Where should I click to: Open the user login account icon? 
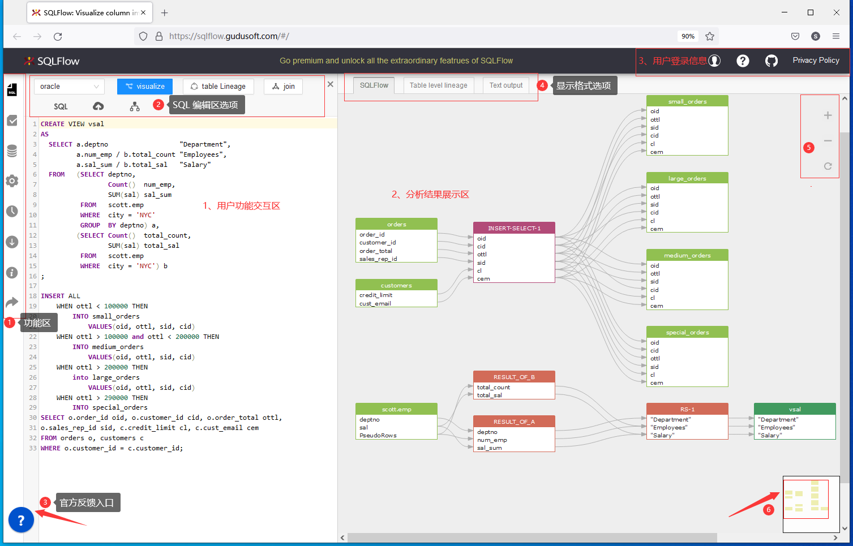715,61
